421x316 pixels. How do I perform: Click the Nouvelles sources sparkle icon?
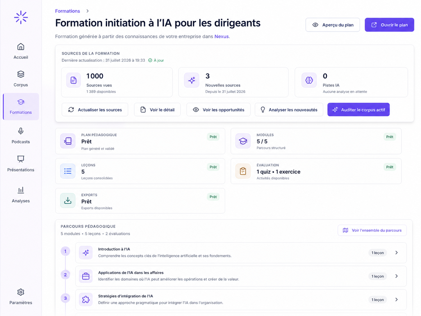click(x=192, y=80)
